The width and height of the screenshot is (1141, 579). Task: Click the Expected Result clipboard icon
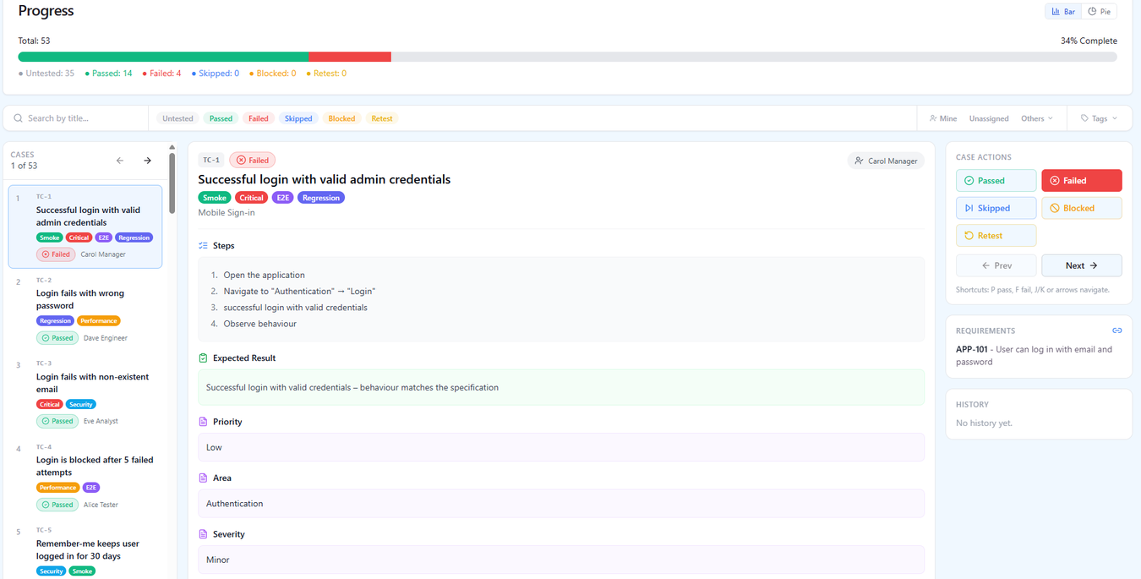click(203, 358)
